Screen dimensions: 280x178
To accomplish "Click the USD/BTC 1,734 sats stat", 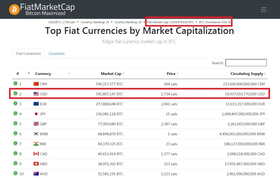I will pyautogui.click(x=62, y=22).
